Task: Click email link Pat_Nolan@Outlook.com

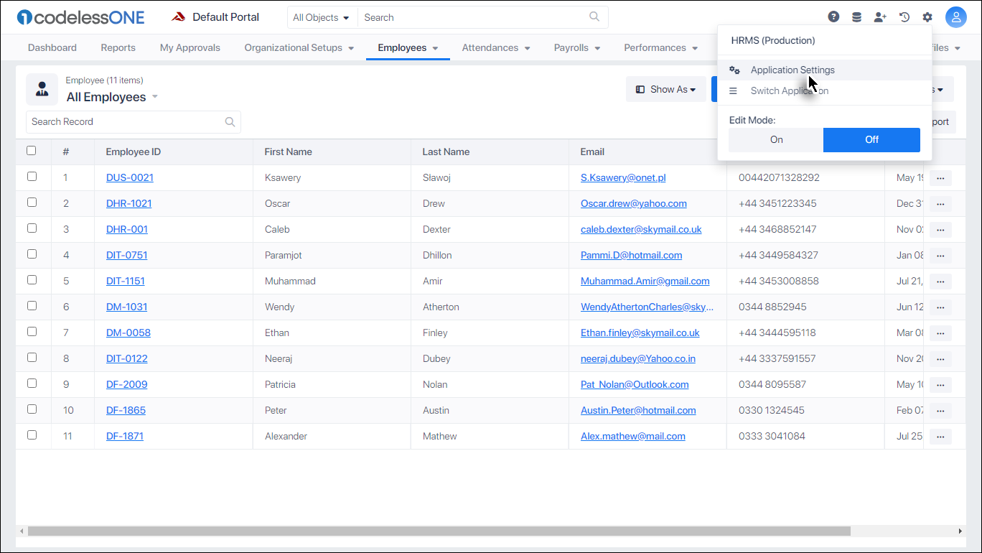Action: point(635,385)
